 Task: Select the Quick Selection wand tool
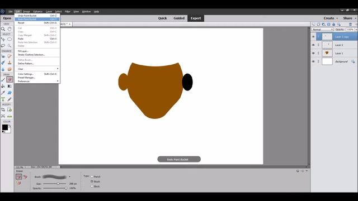pyautogui.click(x=10, y=46)
